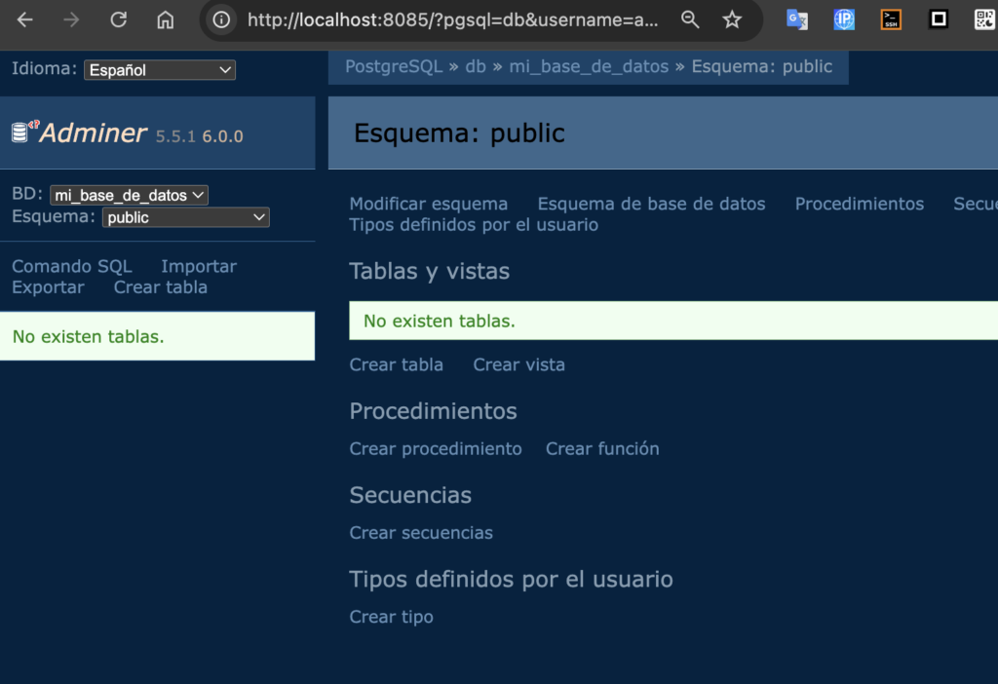Click the 6.0.0 version link
Image resolution: width=998 pixels, height=684 pixels.
[223, 136]
